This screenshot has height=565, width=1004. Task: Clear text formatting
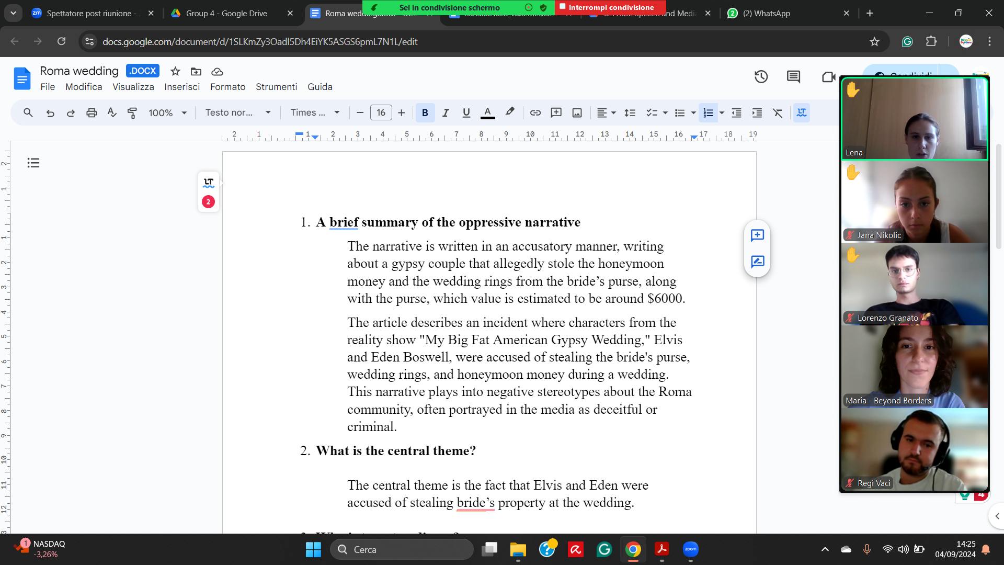[x=778, y=112]
